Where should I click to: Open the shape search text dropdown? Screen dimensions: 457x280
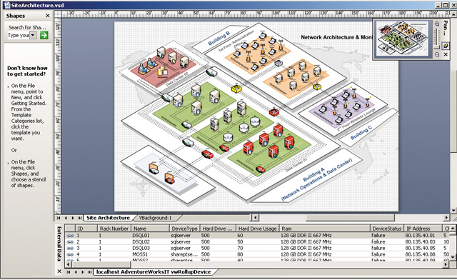(33, 35)
